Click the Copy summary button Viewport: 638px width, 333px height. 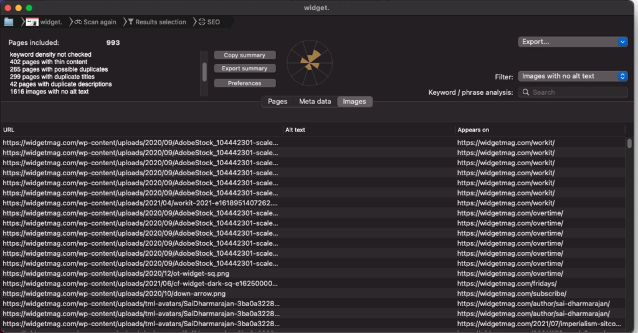[x=244, y=55]
